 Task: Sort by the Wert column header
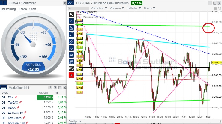click(5, 93)
